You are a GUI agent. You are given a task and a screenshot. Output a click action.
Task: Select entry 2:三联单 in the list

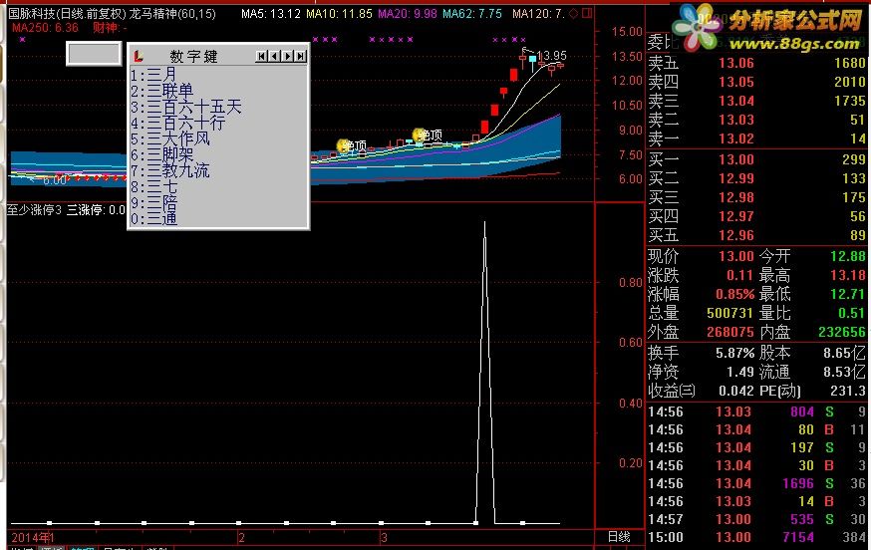click(x=162, y=91)
